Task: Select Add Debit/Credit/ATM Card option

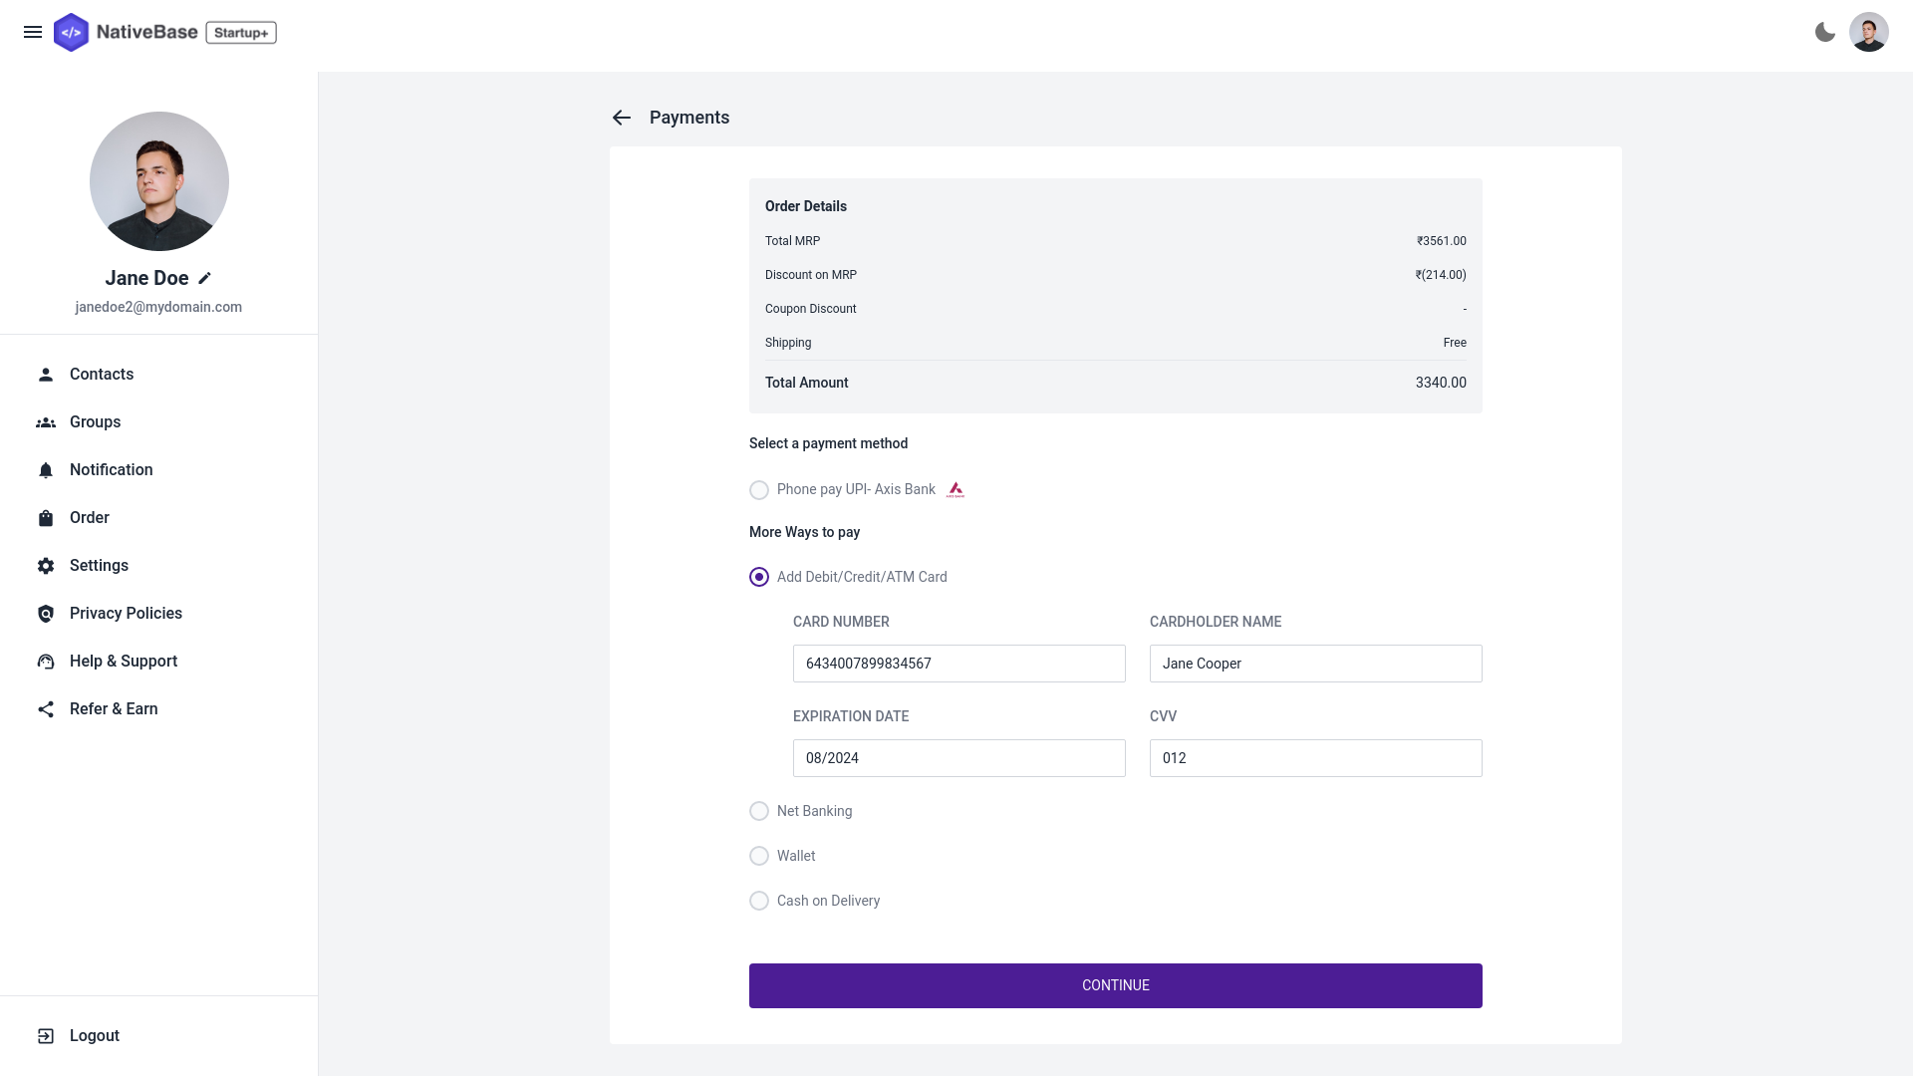Action: (759, 577)
